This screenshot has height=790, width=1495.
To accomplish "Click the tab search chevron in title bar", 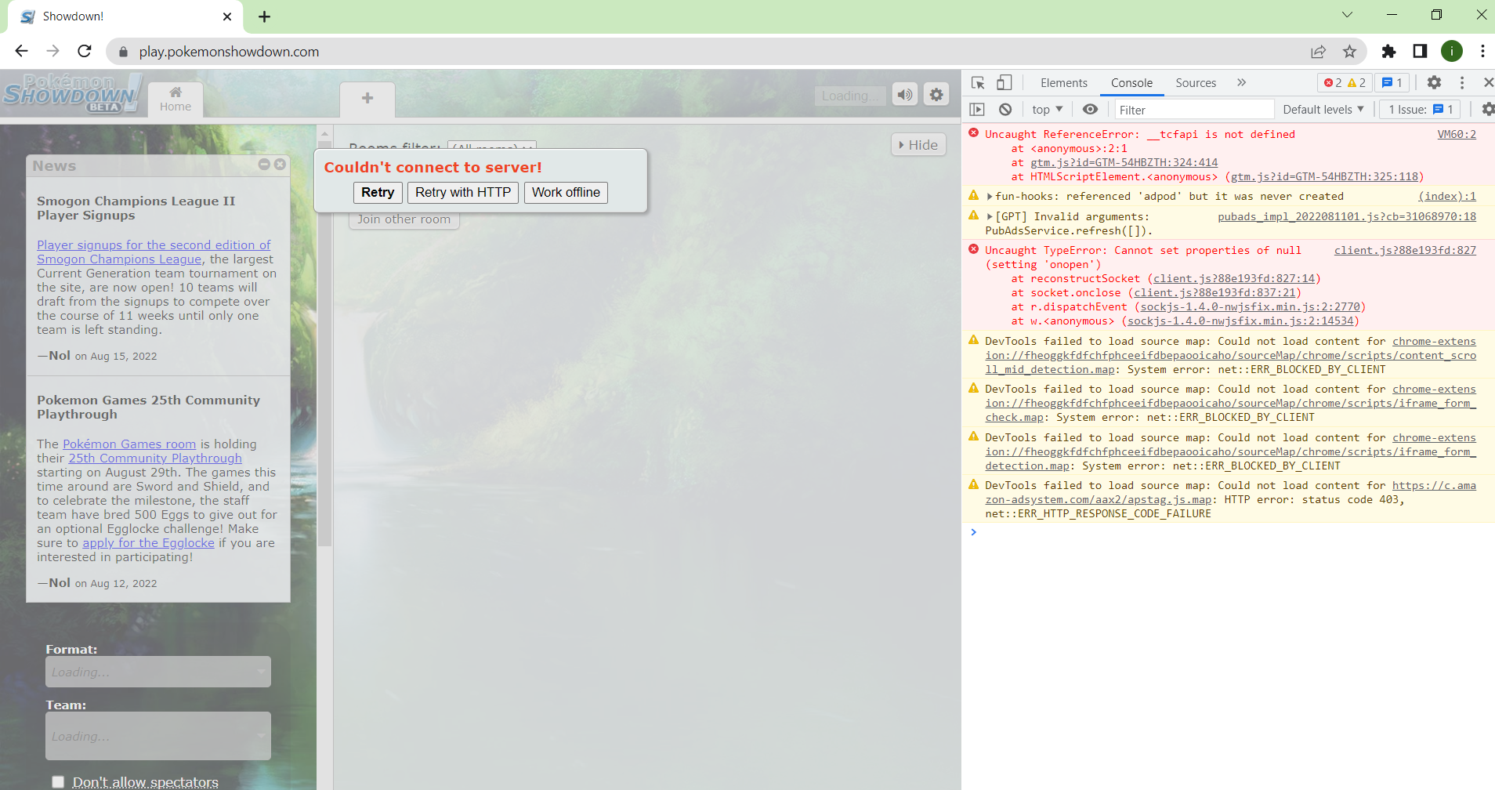I will 1347,15.
